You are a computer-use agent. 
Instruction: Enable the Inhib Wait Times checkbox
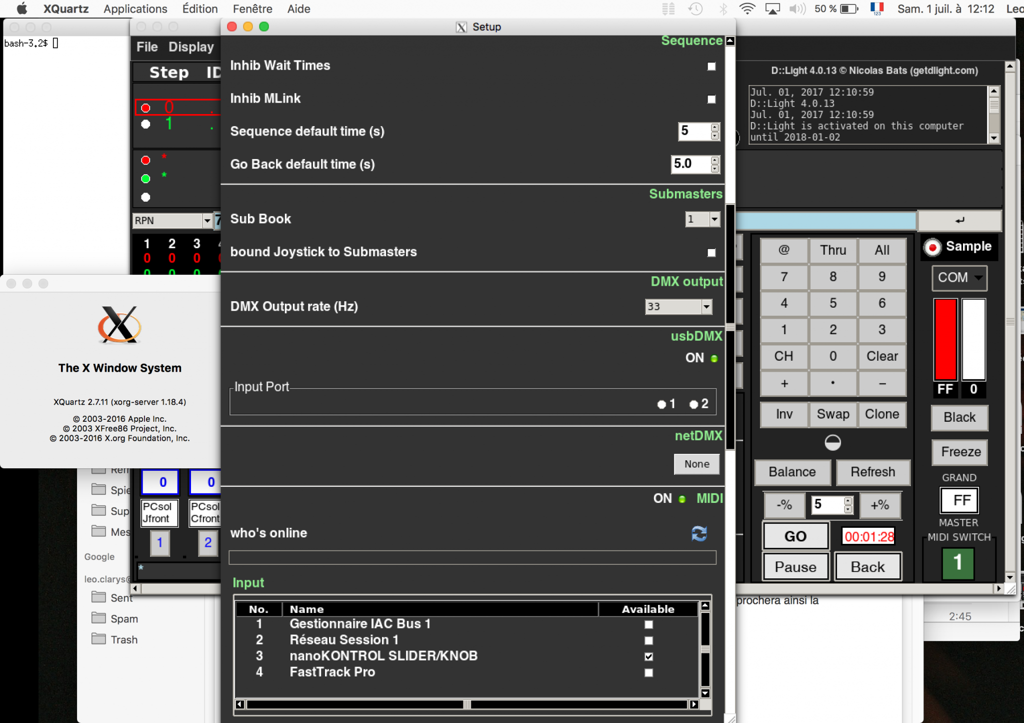tap(711, 66)
